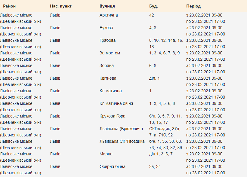The height and width of the screenshot is (177, 247).
Task: Select the 'Букова' street cell
Action: [x=106, y=28]
